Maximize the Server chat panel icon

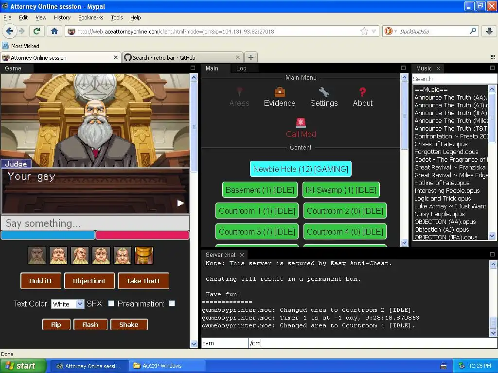coord(492,254)
